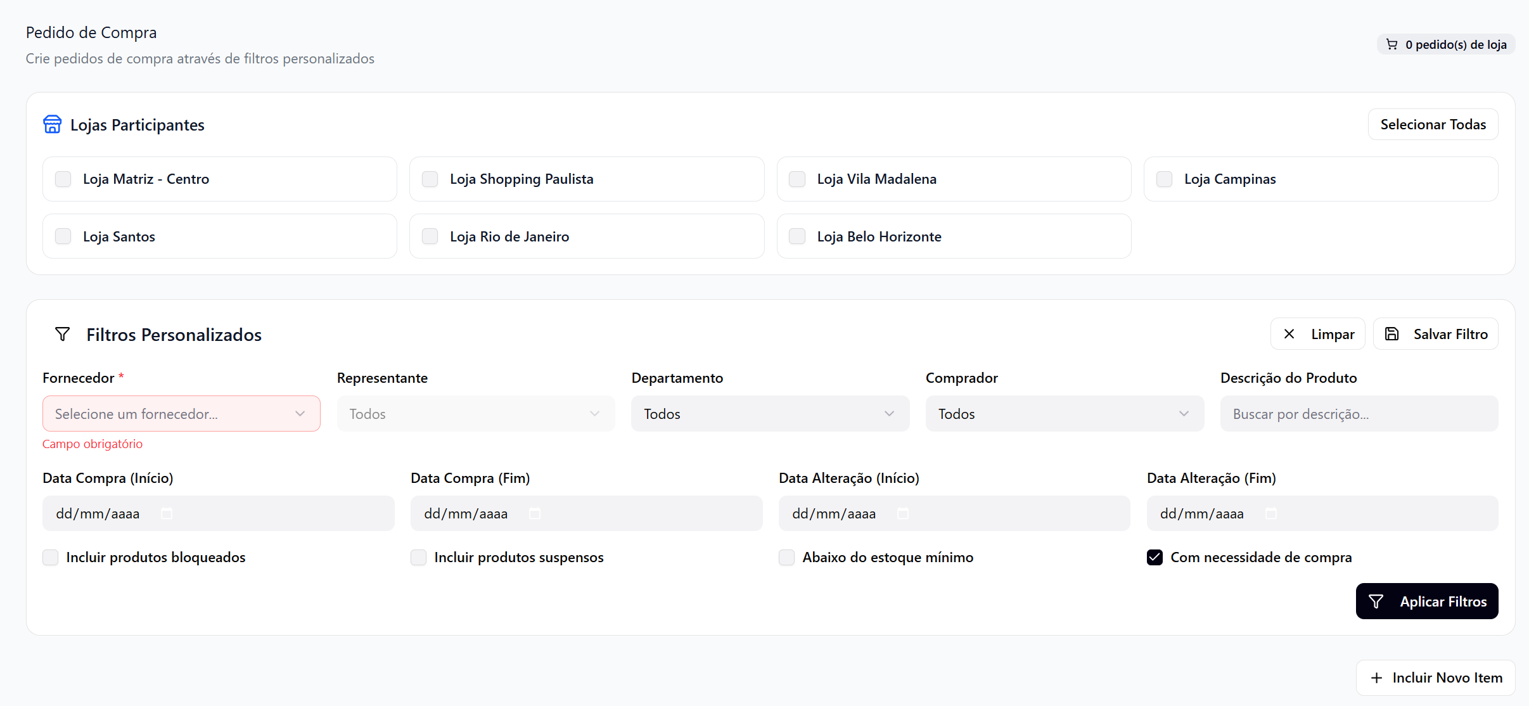Click the save disk icon in Salvar Filtro
Screen dimensions: 1529x706
[x=1391, y=334]
